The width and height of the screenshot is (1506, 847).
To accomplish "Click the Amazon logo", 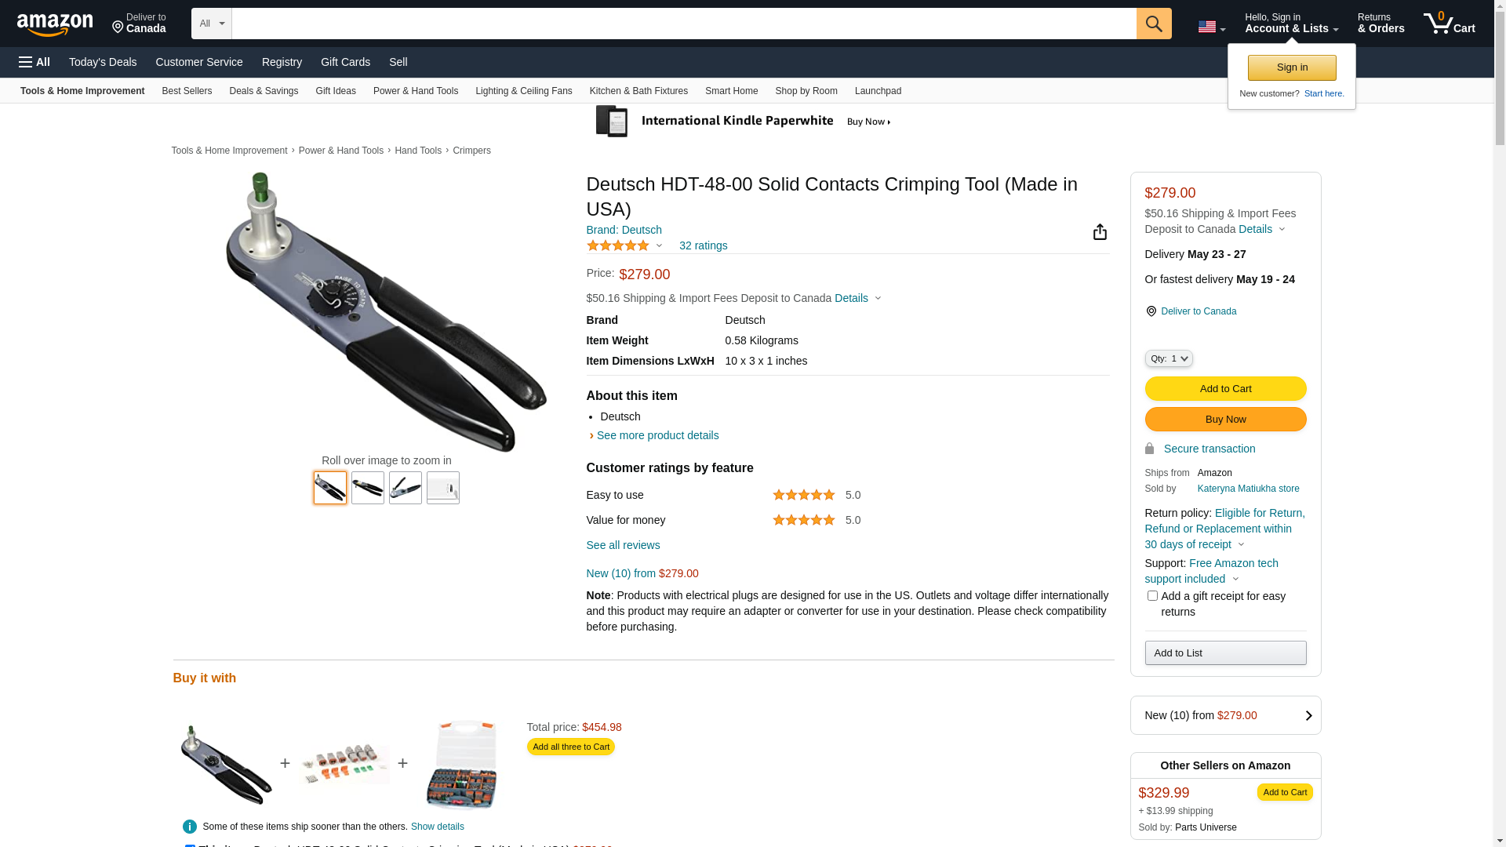I will [55, 25].
